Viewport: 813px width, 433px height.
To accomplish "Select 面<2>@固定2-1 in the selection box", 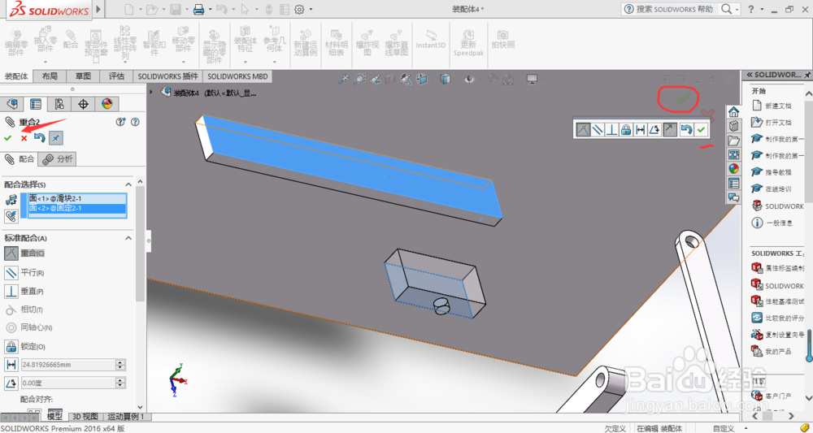I will [76, 208].
